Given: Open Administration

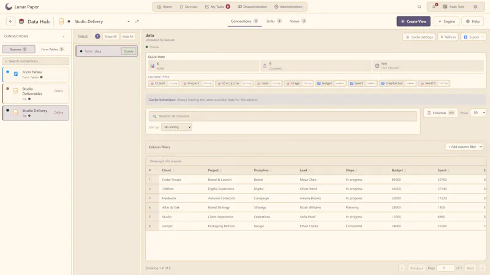Looking at the screenshot, I should [288, 7].
